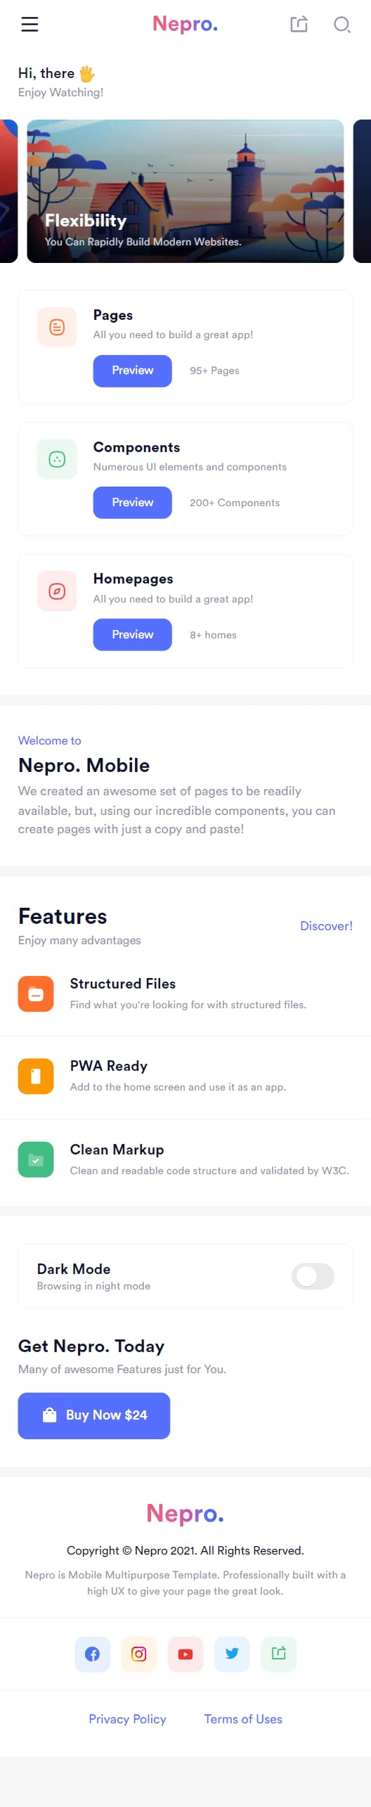The image size is (371, 1807).
Task: Click the Instagram social icon
Action: pos(139,1654)
